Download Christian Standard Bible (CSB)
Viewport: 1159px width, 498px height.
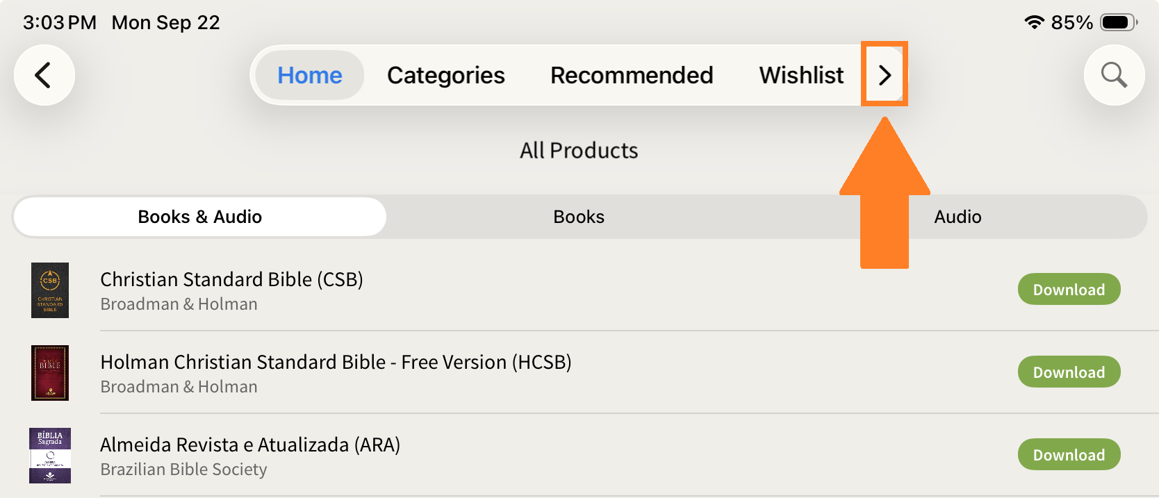[1069, 290]
